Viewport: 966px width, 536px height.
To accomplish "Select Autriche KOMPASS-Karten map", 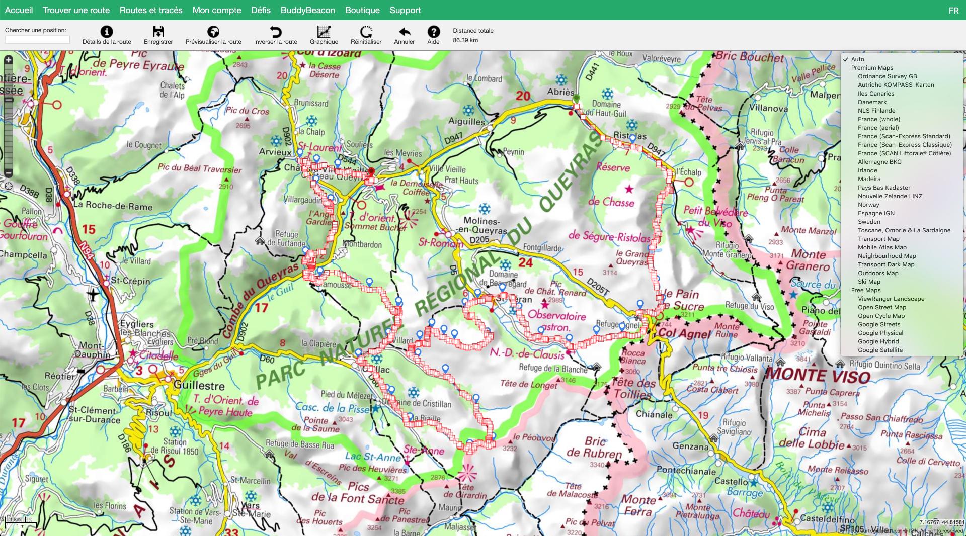I will click(896, 85).
